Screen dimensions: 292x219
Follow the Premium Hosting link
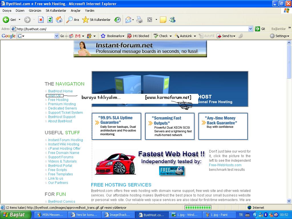[62, 104]
